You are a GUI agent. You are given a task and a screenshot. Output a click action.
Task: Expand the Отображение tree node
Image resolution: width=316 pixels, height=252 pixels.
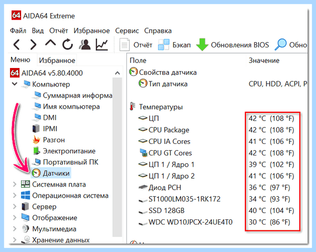(15, 218)
